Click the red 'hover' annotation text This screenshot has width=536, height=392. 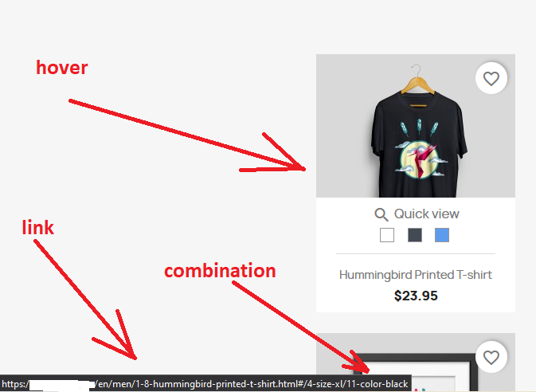point(62,68)
